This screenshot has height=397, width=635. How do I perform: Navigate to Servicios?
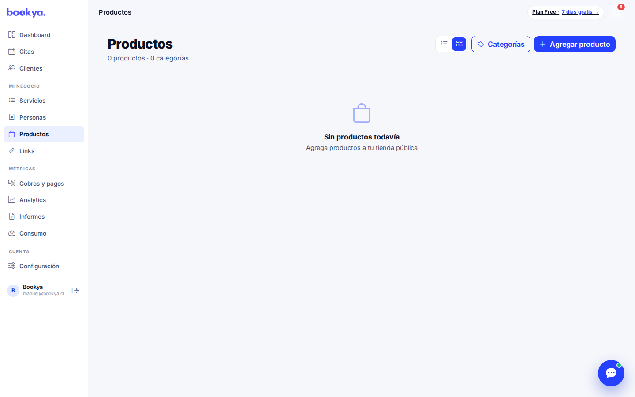pyautogui.click(x=44, y=101)
